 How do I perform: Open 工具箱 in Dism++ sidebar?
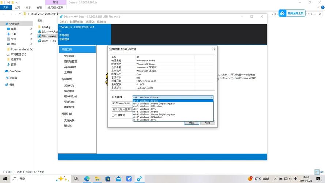(68, 72)
